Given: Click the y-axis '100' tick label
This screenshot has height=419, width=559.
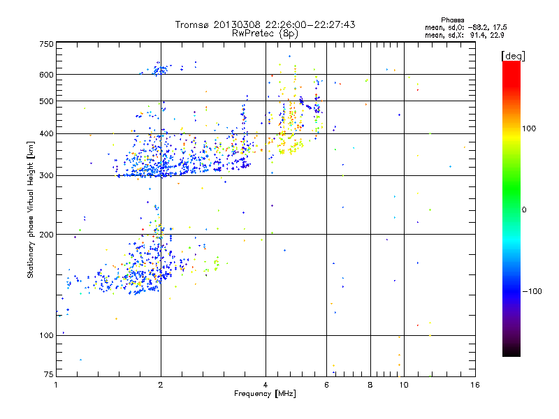Looking at the screenshot, I should tap(46, 336).
